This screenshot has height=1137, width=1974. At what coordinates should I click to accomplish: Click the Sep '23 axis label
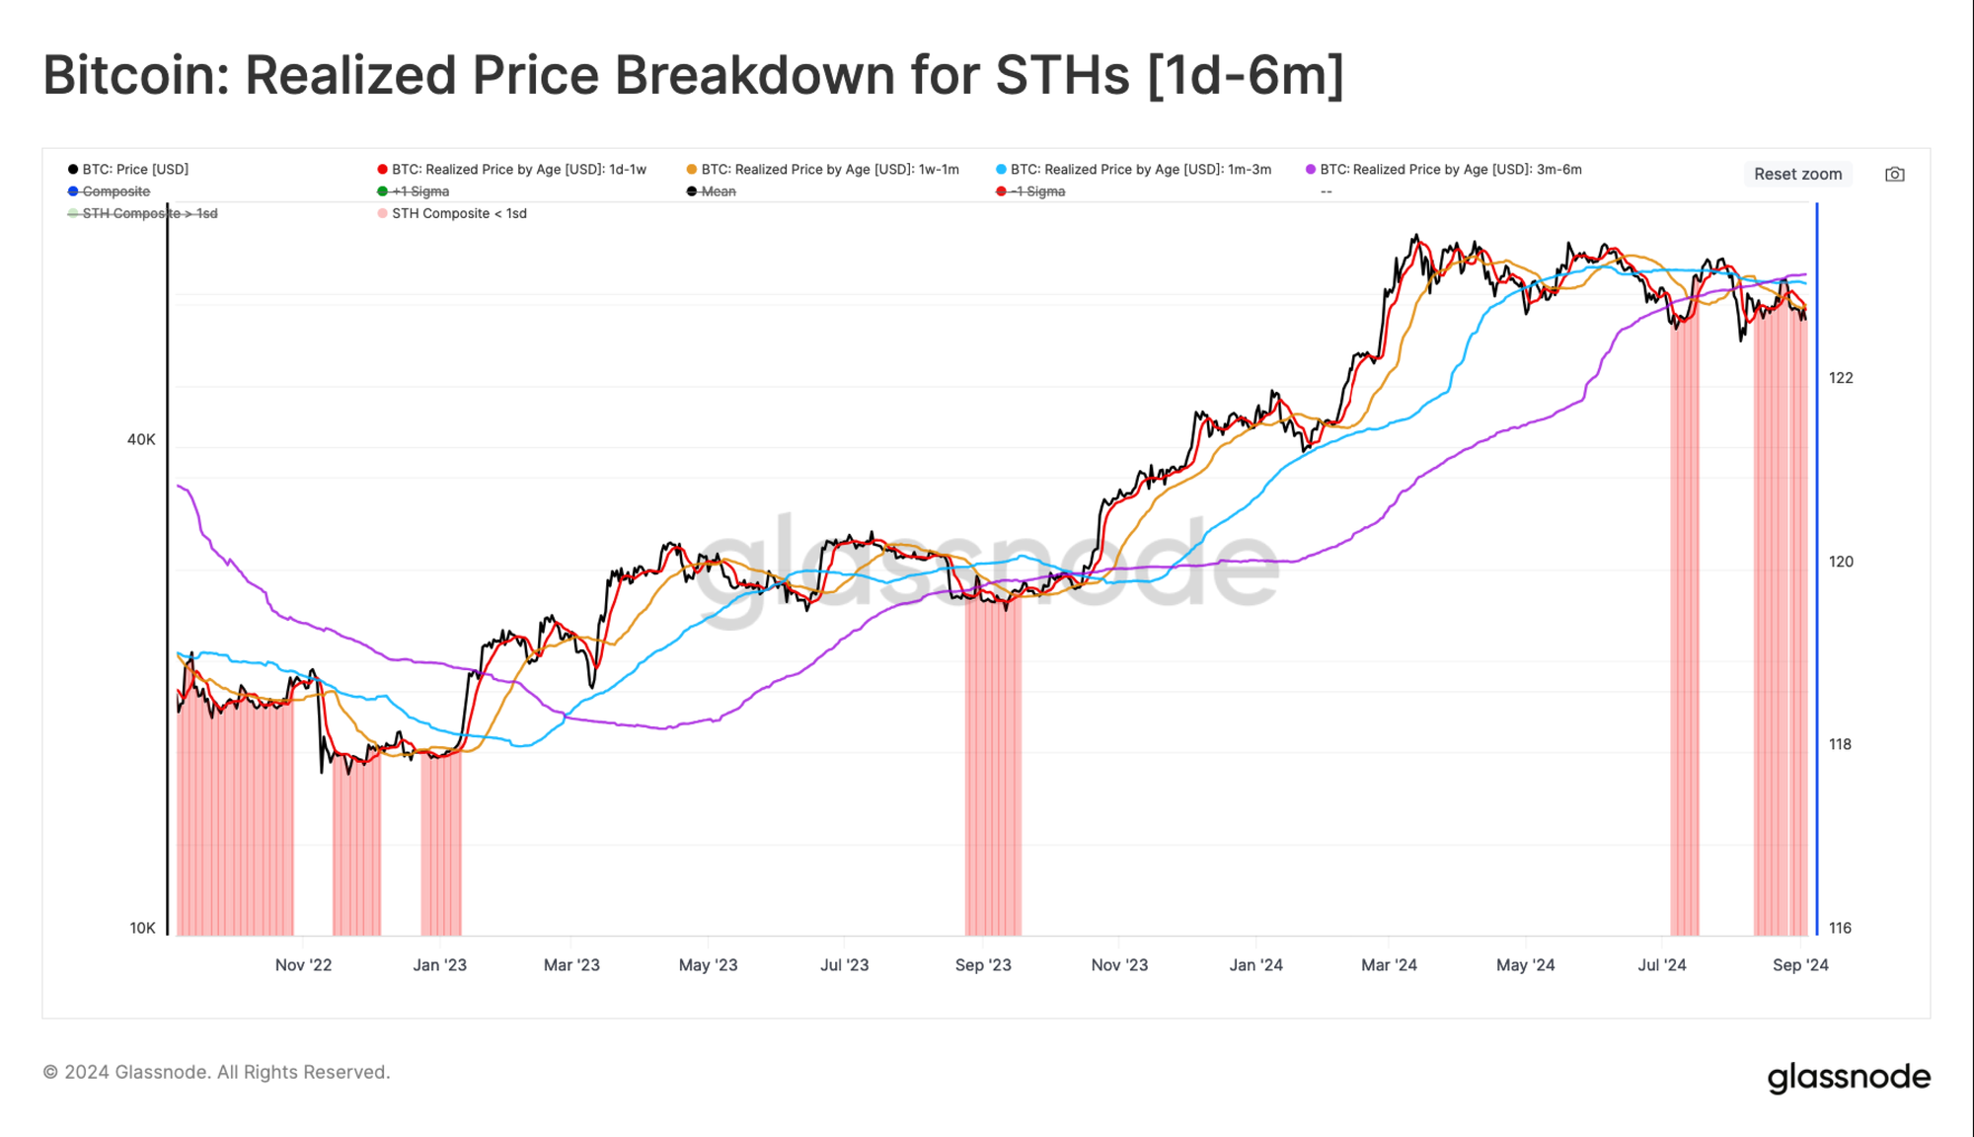[983, 965]
